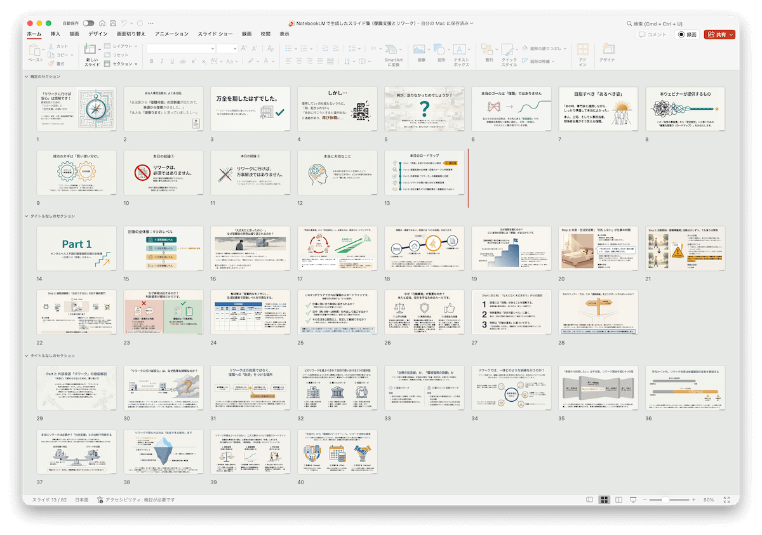Collapse the 既定のセクション section
Screen dimensions: 762x535
(27, 77)
